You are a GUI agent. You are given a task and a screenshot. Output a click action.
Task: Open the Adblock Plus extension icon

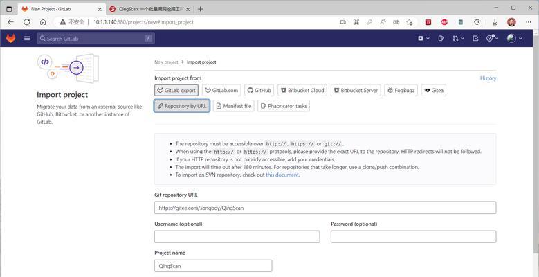pos(444,22)
